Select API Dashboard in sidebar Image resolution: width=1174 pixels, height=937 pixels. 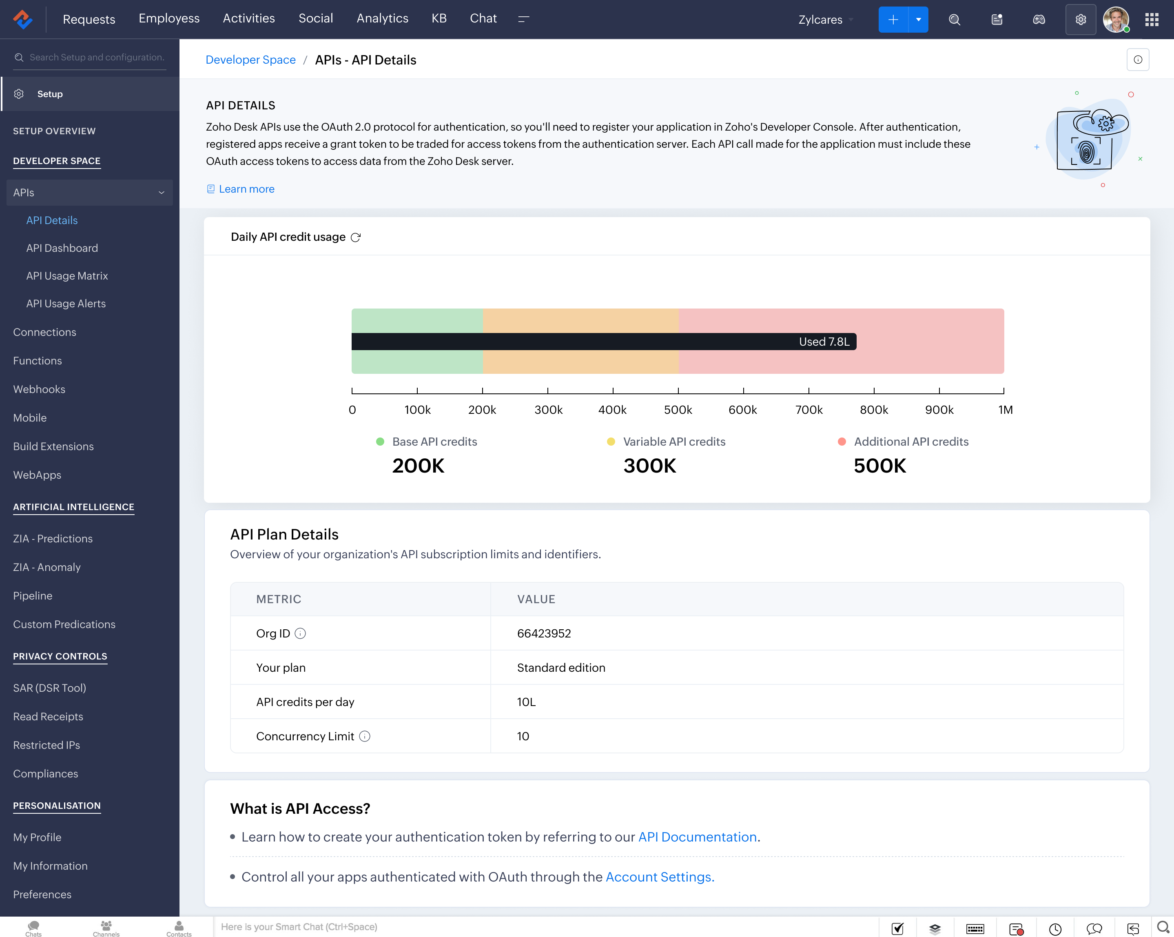pos(62,249)
